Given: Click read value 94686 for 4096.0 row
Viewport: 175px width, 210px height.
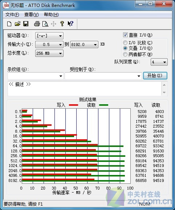Looking at the screenshot, I should pyautogui.click(x=158, y=175).
